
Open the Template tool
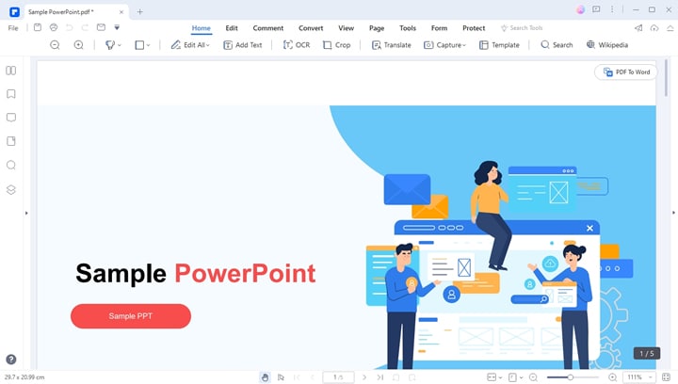tap(499, 45)
